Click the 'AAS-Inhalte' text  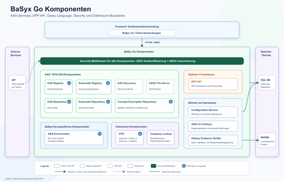[x=53, y=108]
